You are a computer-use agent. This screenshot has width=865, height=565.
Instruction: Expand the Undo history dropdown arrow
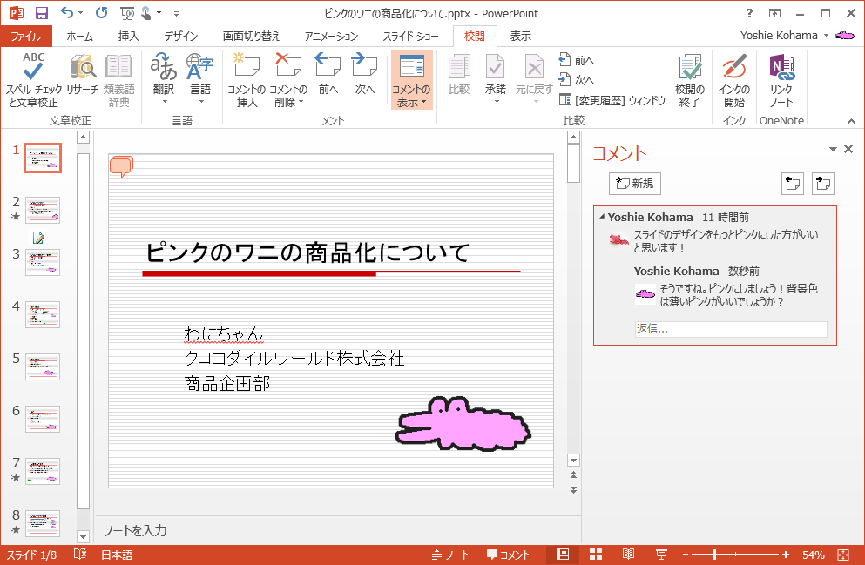(x=80, y=13)
